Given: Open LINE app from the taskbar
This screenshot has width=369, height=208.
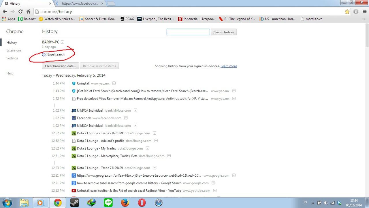Looking at the screenshot, I should click(108, 203).
